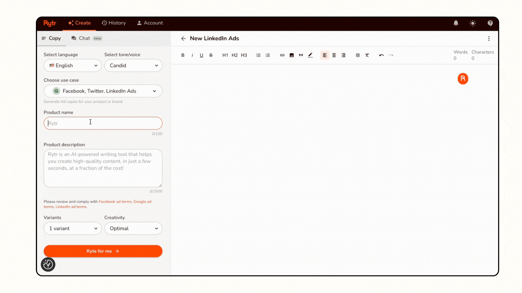Open the notifications bell
Image resolution: width=522 pixels, height=293 pixels.
456,23
